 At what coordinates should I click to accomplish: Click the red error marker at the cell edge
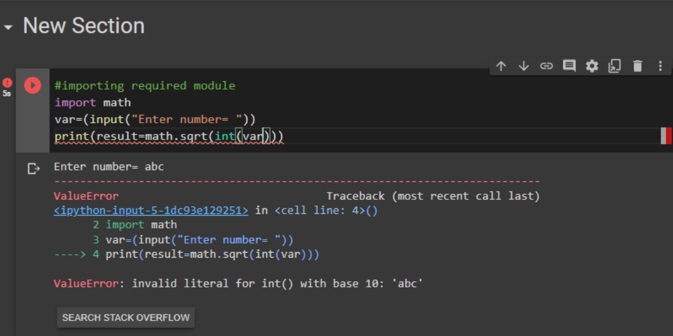pyautogui.click(x=668, y=136)
